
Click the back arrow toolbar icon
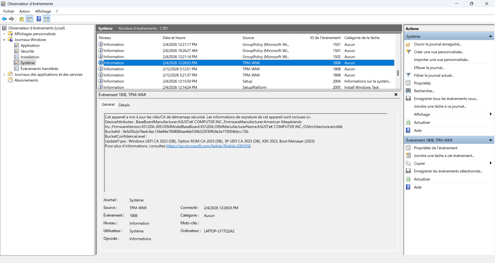click(x=4, y=19)
